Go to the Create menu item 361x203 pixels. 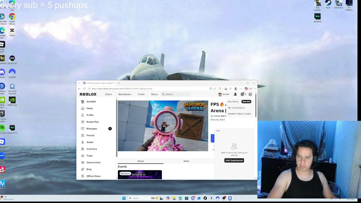[141, 94]
